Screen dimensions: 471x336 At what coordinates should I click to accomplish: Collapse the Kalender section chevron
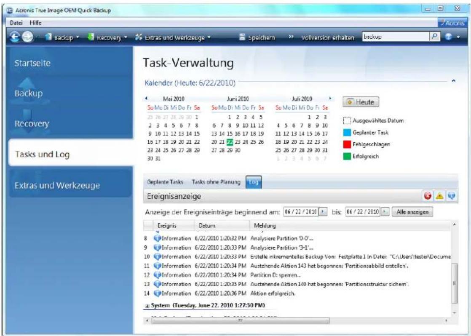click(453, 81)
